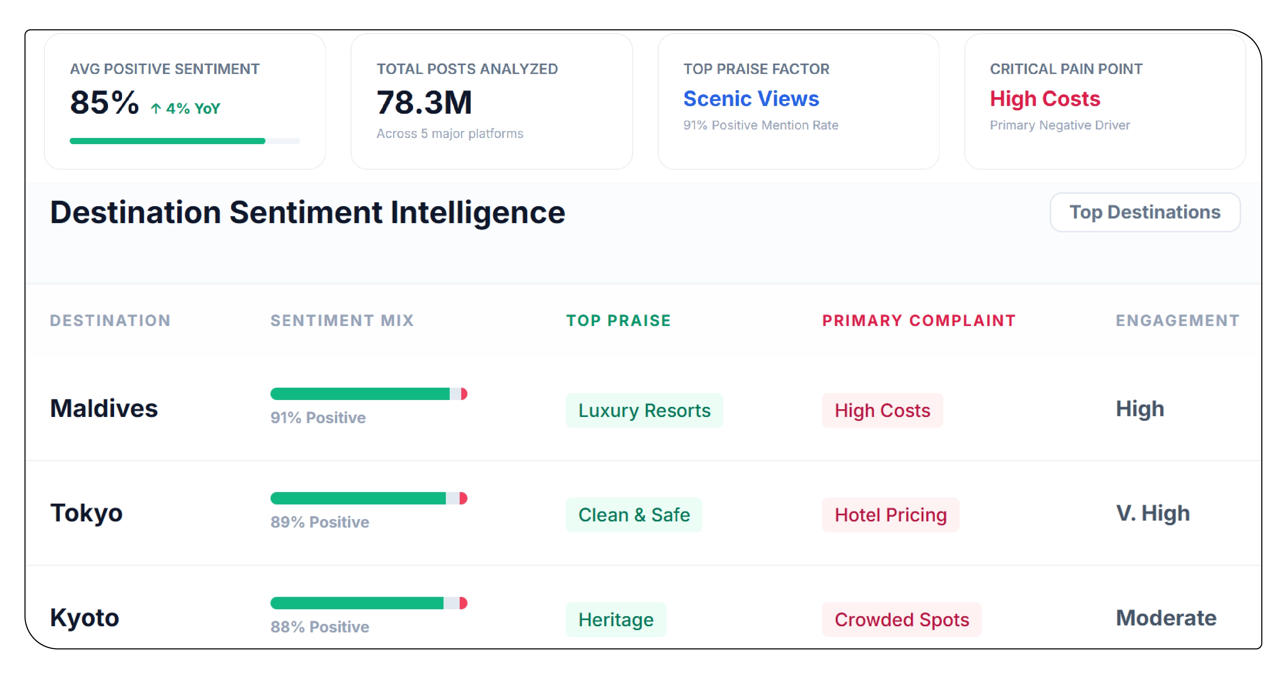Click the Kyoto sentiment mix bar
Viewport: 1287px width, 679px height.
point(369,603)
